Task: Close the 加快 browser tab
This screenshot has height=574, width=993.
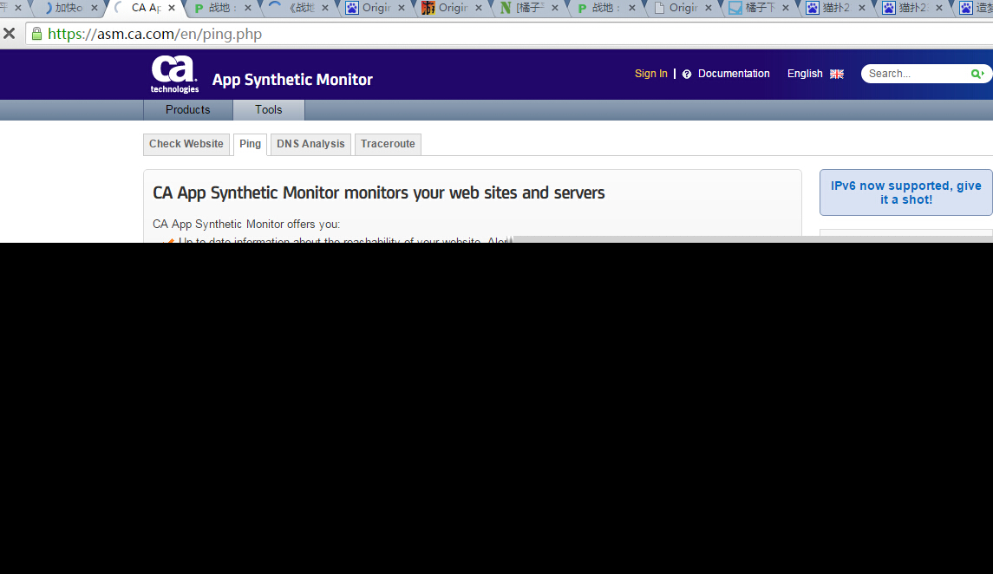Action: click(95, 8)
